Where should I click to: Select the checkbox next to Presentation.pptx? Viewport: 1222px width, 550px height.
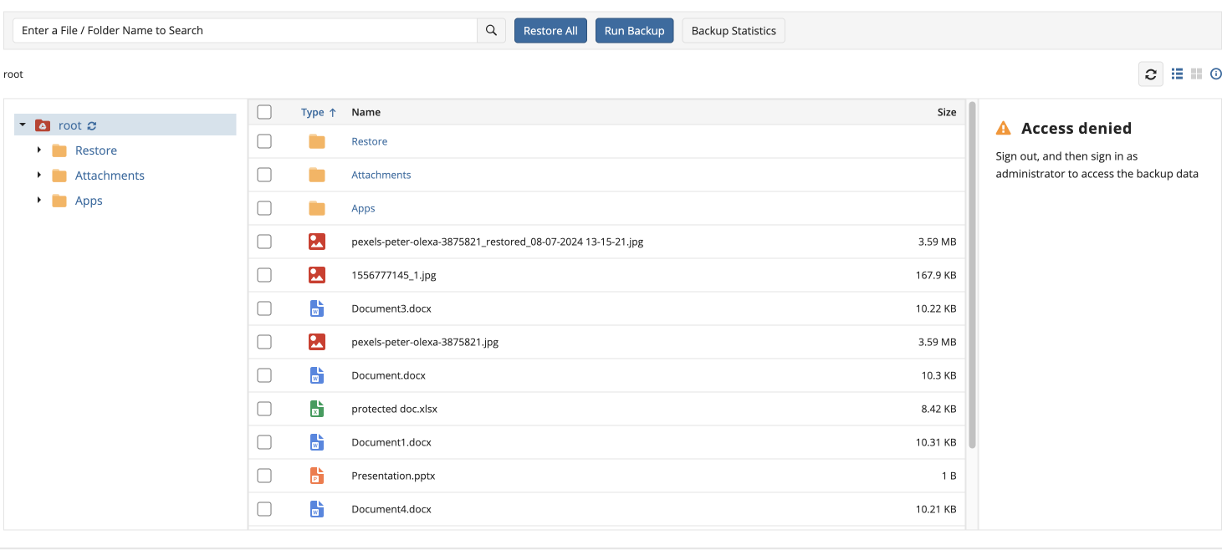264,476
